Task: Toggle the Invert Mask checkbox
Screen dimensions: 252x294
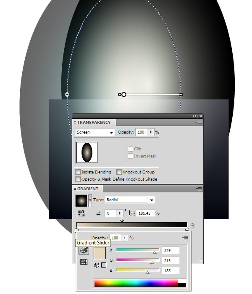Action: point(130,156)
